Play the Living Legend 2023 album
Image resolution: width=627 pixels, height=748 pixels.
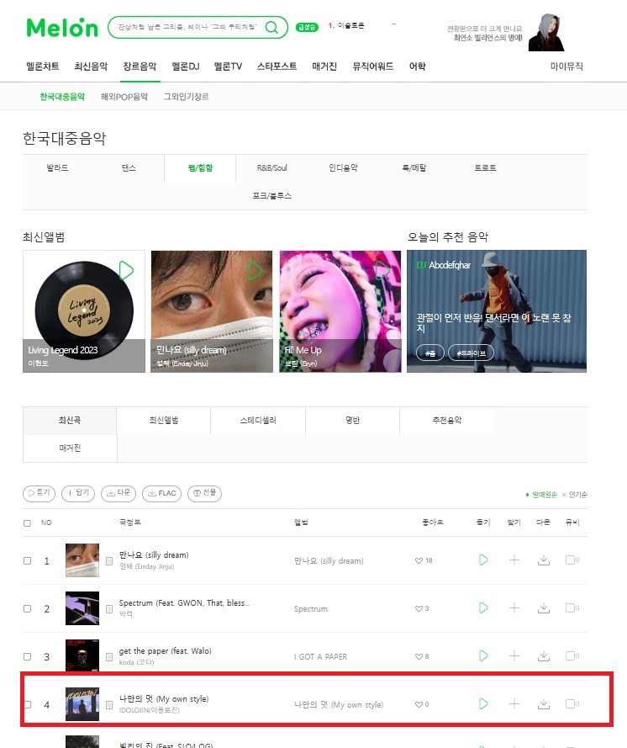tap(126, 270)
